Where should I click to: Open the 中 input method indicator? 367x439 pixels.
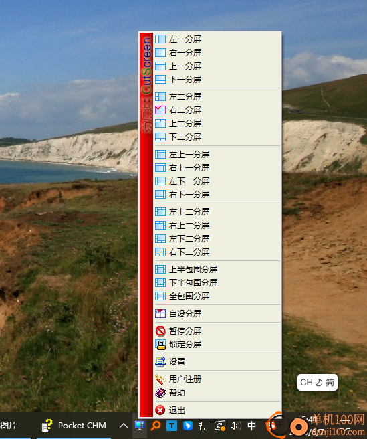[x=251, y=426]
